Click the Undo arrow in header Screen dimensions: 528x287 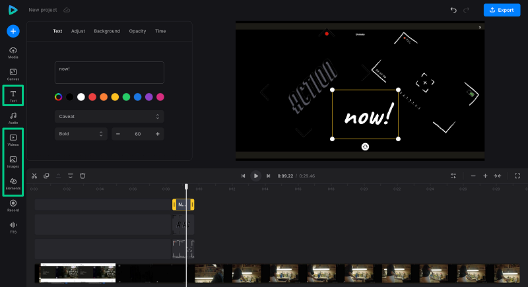click(x=453, y=10)
